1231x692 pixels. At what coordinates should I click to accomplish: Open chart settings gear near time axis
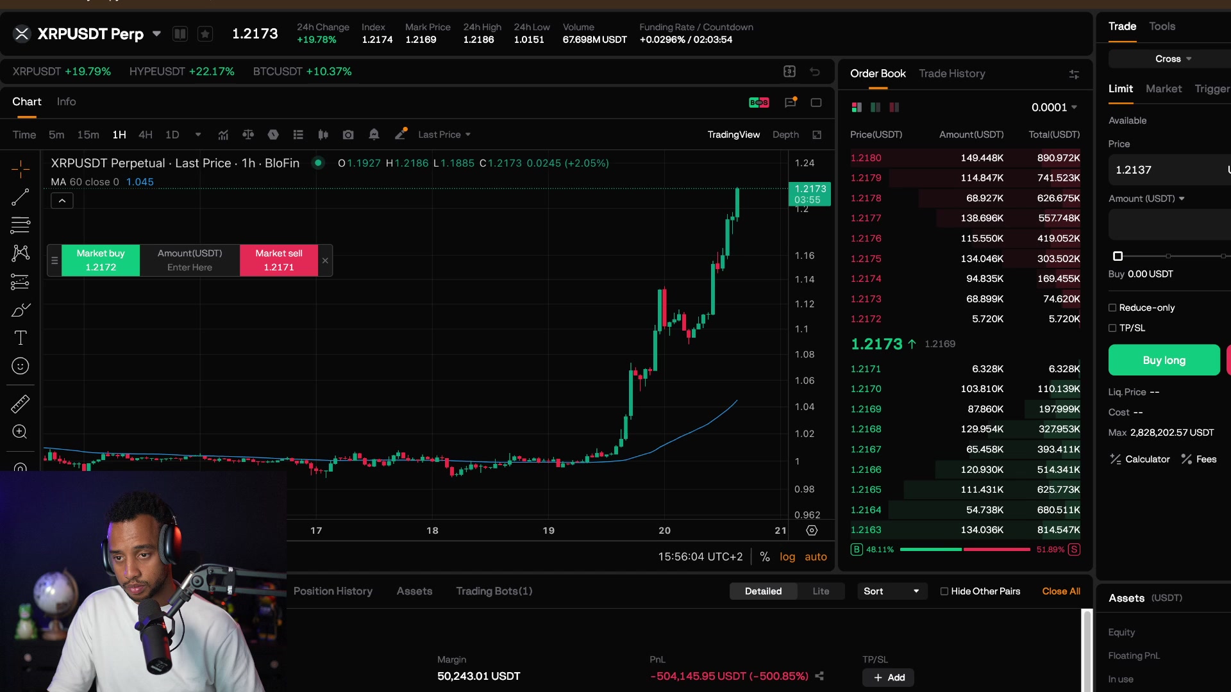point(812,531)
